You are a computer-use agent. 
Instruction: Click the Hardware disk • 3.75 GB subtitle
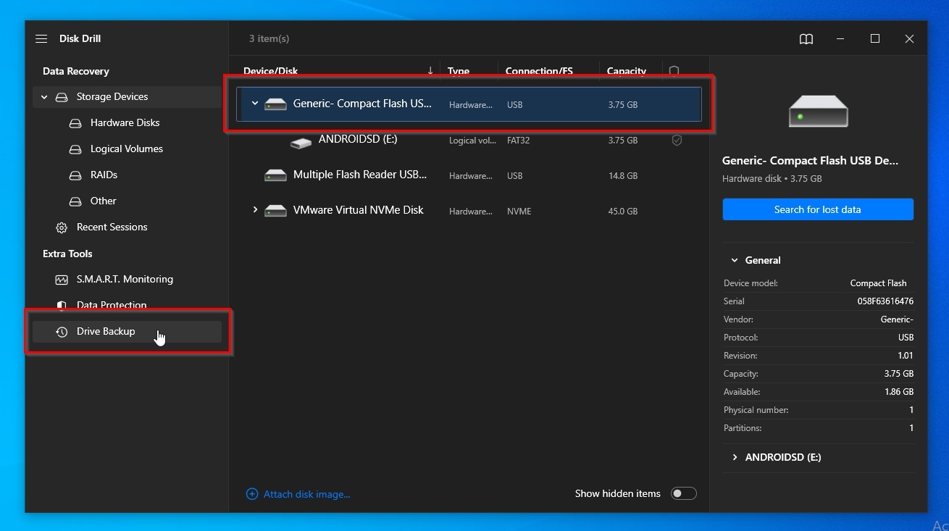[x=772, y=178]
